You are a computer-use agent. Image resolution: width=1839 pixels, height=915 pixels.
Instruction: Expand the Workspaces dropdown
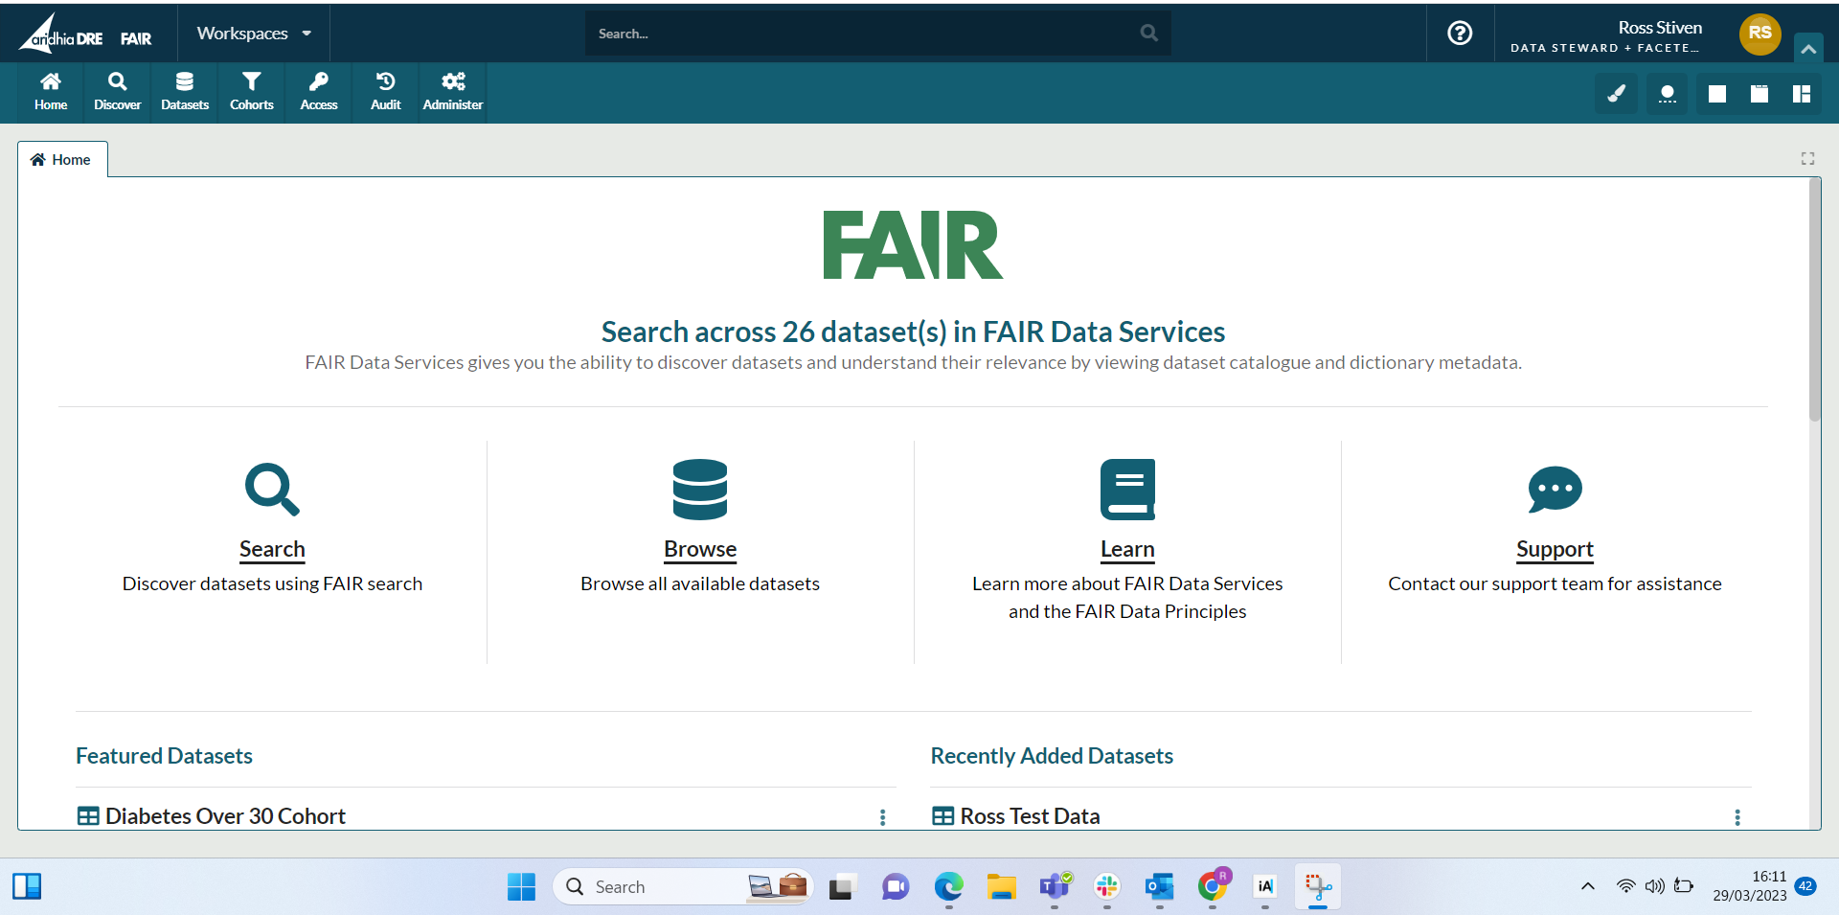click(x=254, y=34)
